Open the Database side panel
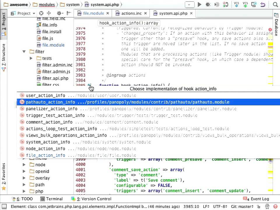280x210 pixels. click(276, 24)
